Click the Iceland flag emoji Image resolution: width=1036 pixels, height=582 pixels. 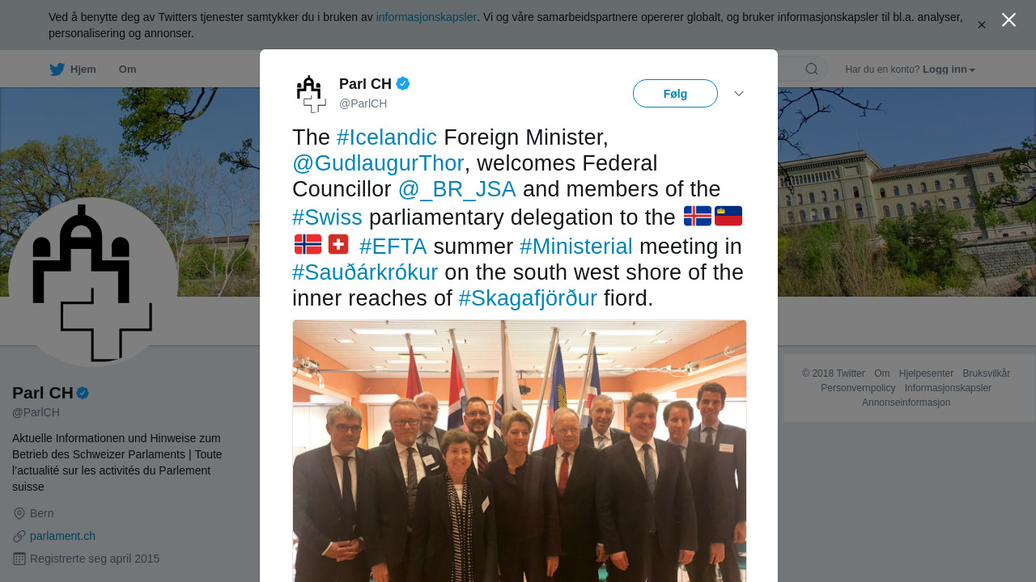point(698,216)
